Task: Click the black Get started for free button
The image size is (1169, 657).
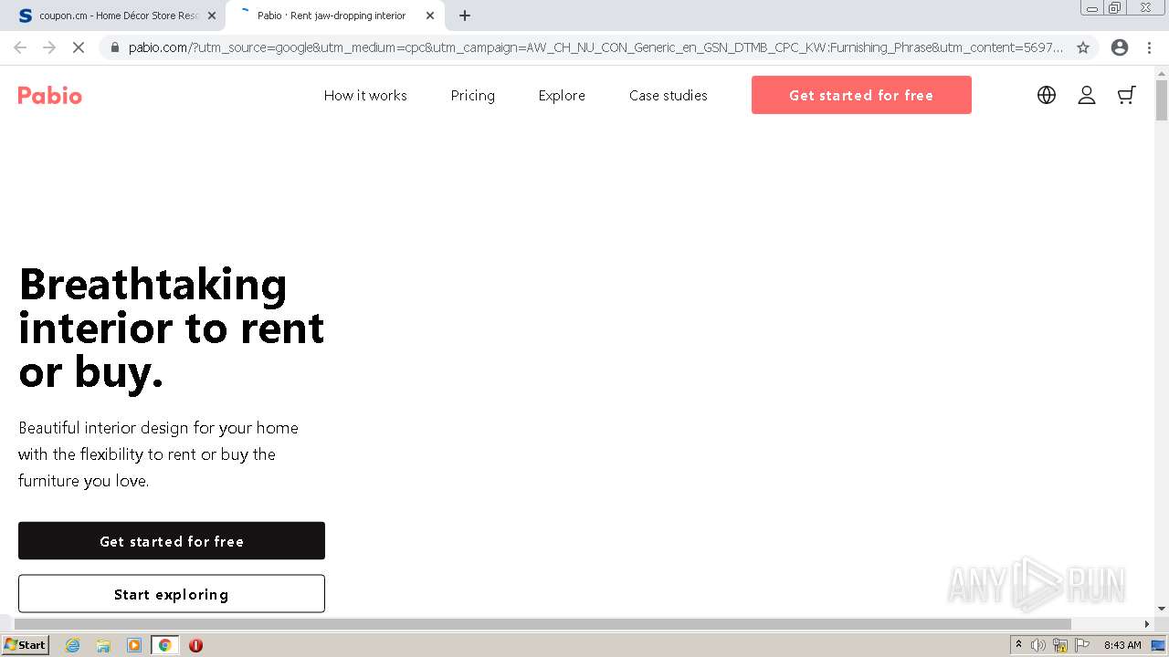Action: tap(172, 541)
